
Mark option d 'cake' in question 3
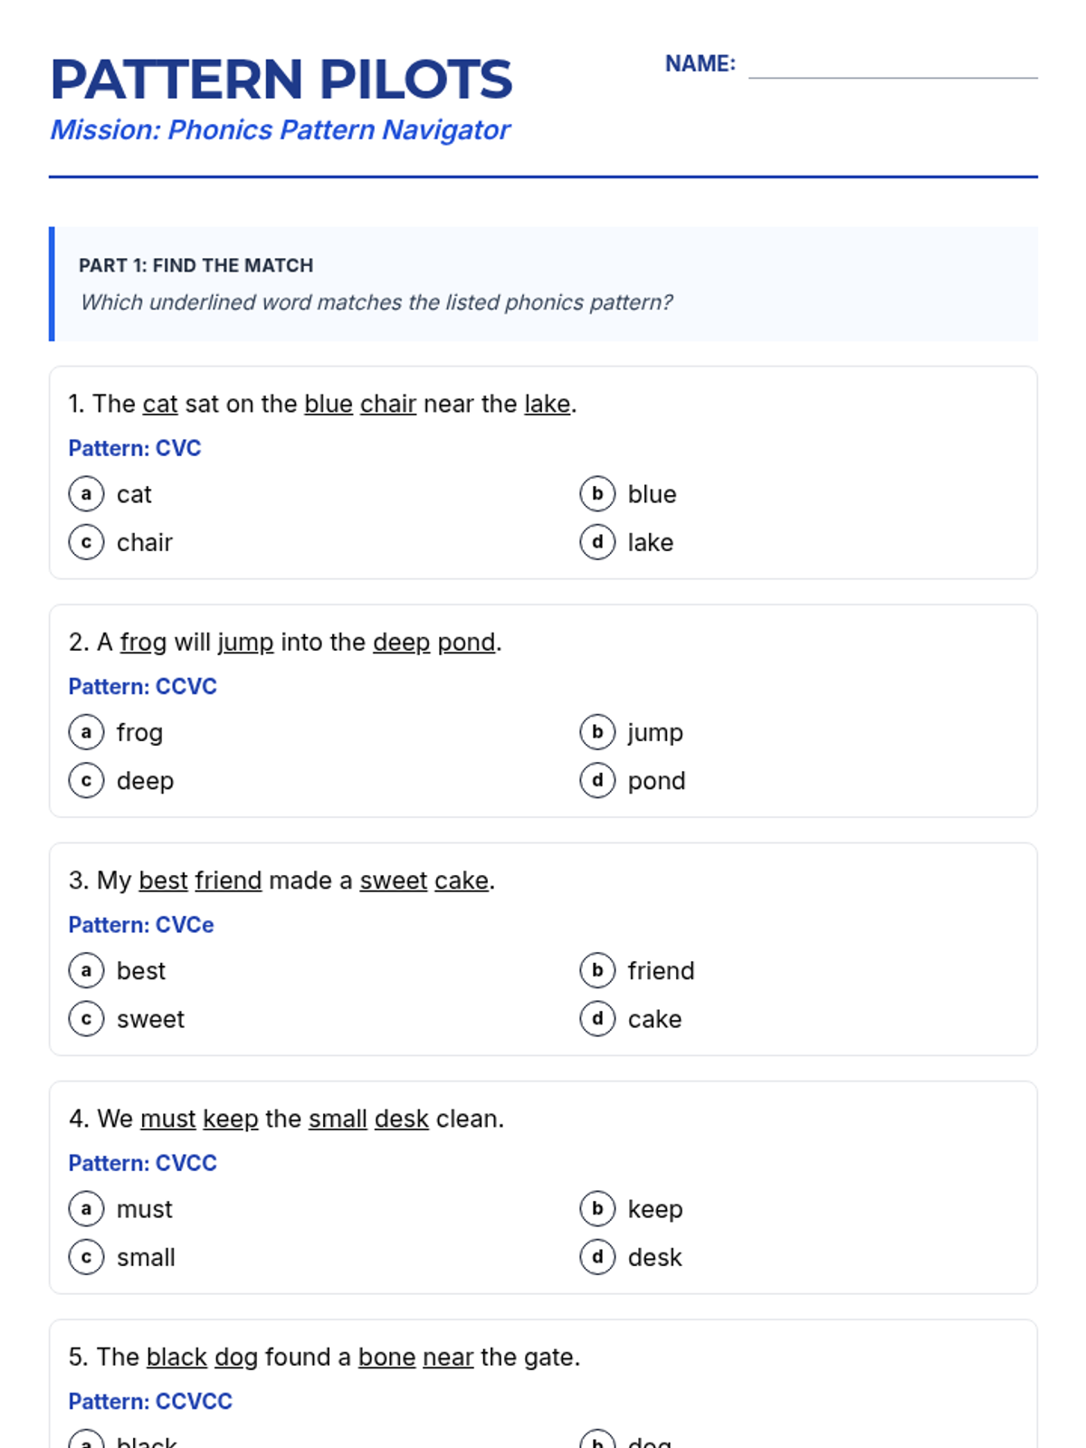click(x=597, y=1018)
